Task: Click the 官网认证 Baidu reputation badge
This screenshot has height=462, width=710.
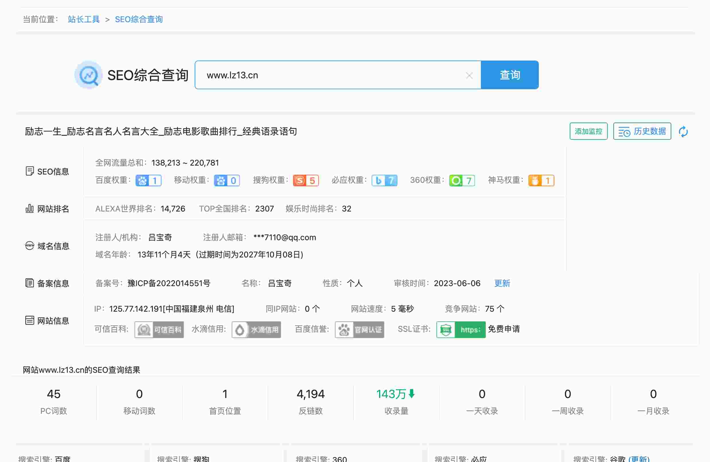Action: point(360,329)
